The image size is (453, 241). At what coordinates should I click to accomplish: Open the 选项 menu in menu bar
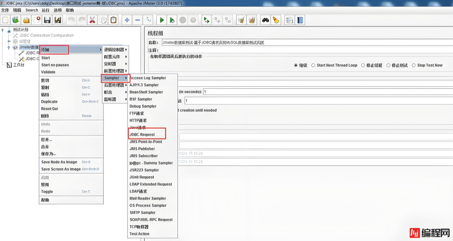pyautogui.click(x=57, y=10)
